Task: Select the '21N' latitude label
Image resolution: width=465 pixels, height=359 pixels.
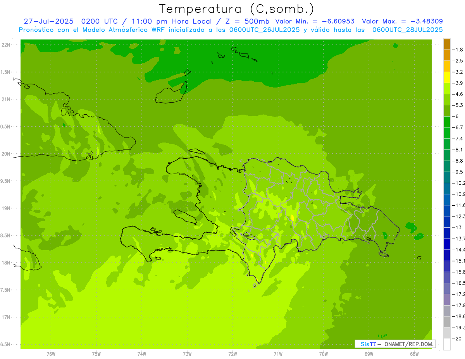Action: click(x=6, y=100)
